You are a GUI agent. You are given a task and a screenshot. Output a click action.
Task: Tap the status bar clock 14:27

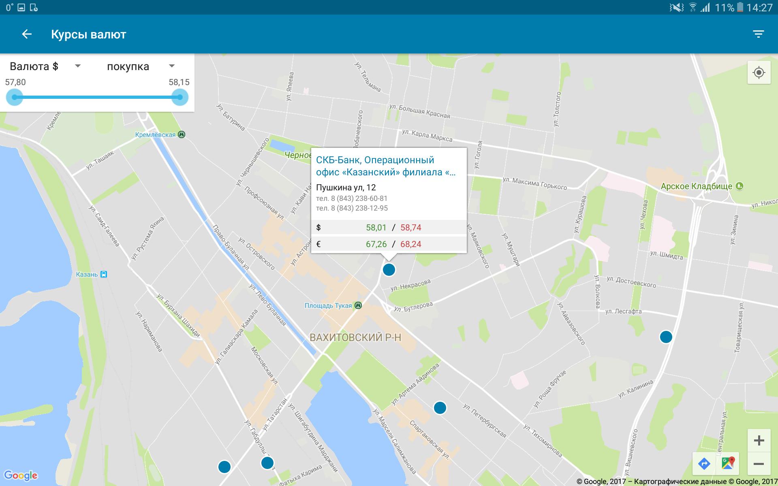pyautogui.click(x=760, y=7)
